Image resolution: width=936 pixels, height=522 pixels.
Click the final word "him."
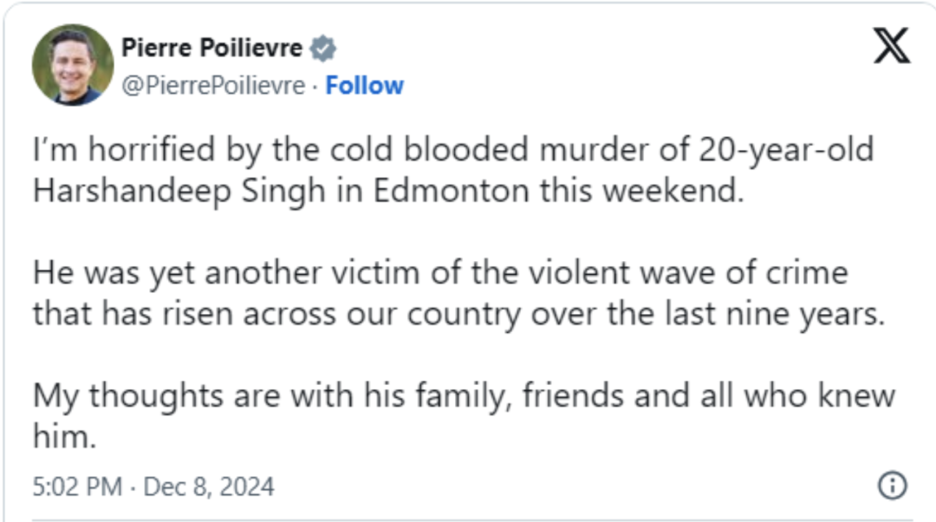(62, 436)
